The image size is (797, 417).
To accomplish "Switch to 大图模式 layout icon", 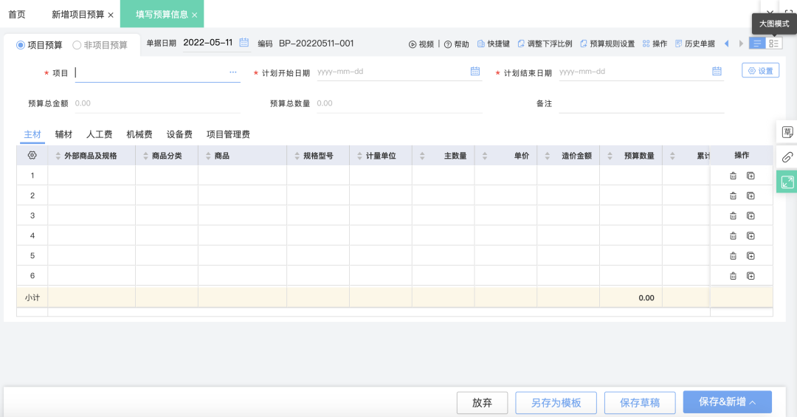I will coord(773,44).
